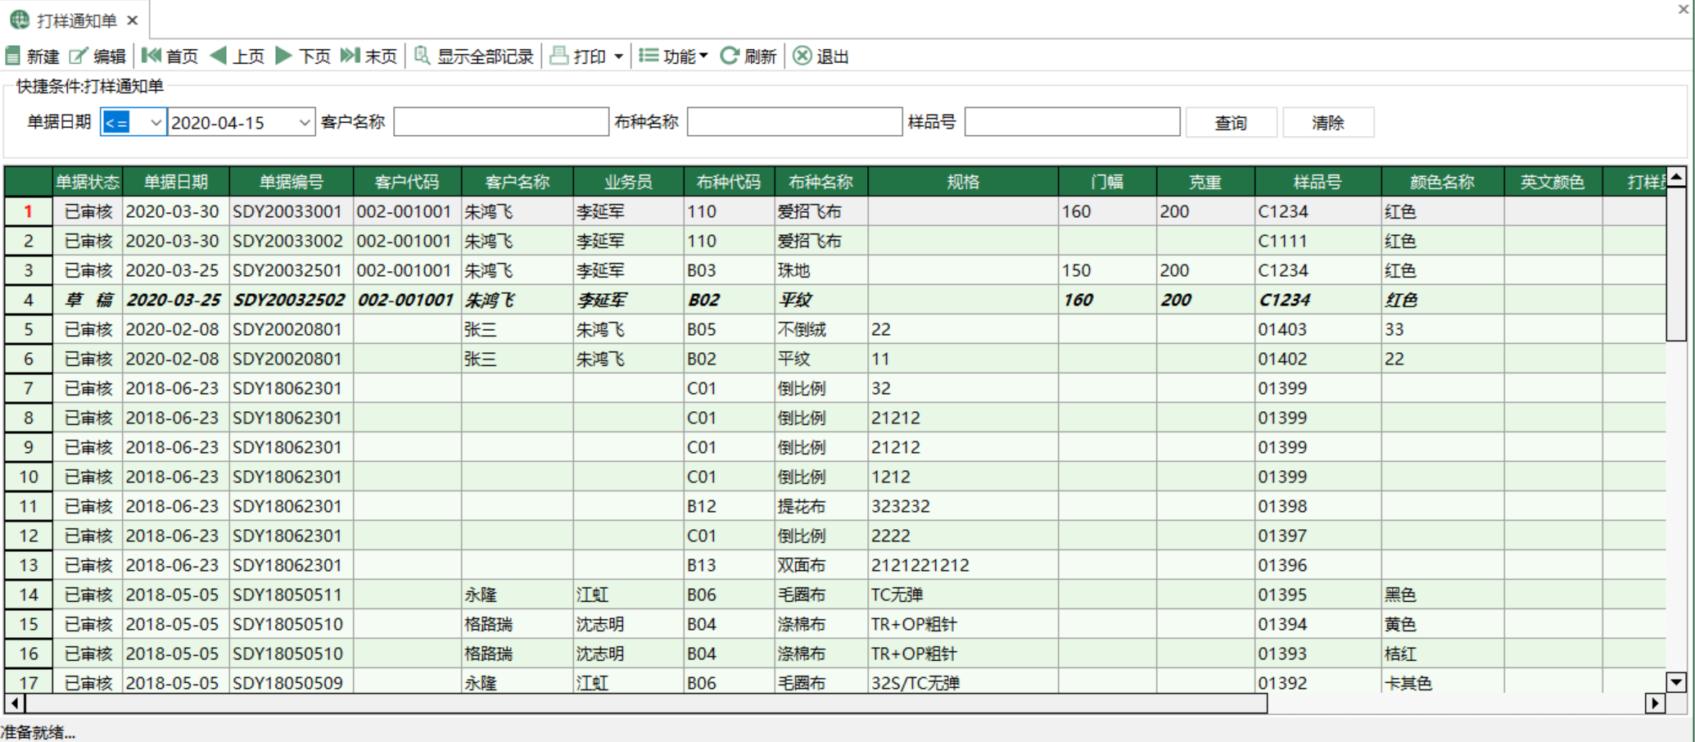Go to next page with 下页 icon
The image size is (1695, 742).
click(284, 56)
